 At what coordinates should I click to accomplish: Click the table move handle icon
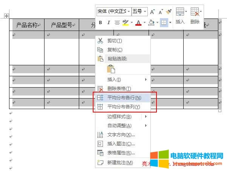click(x=6, y=16)
